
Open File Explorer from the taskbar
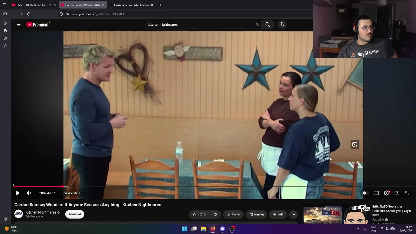(203, 229)
